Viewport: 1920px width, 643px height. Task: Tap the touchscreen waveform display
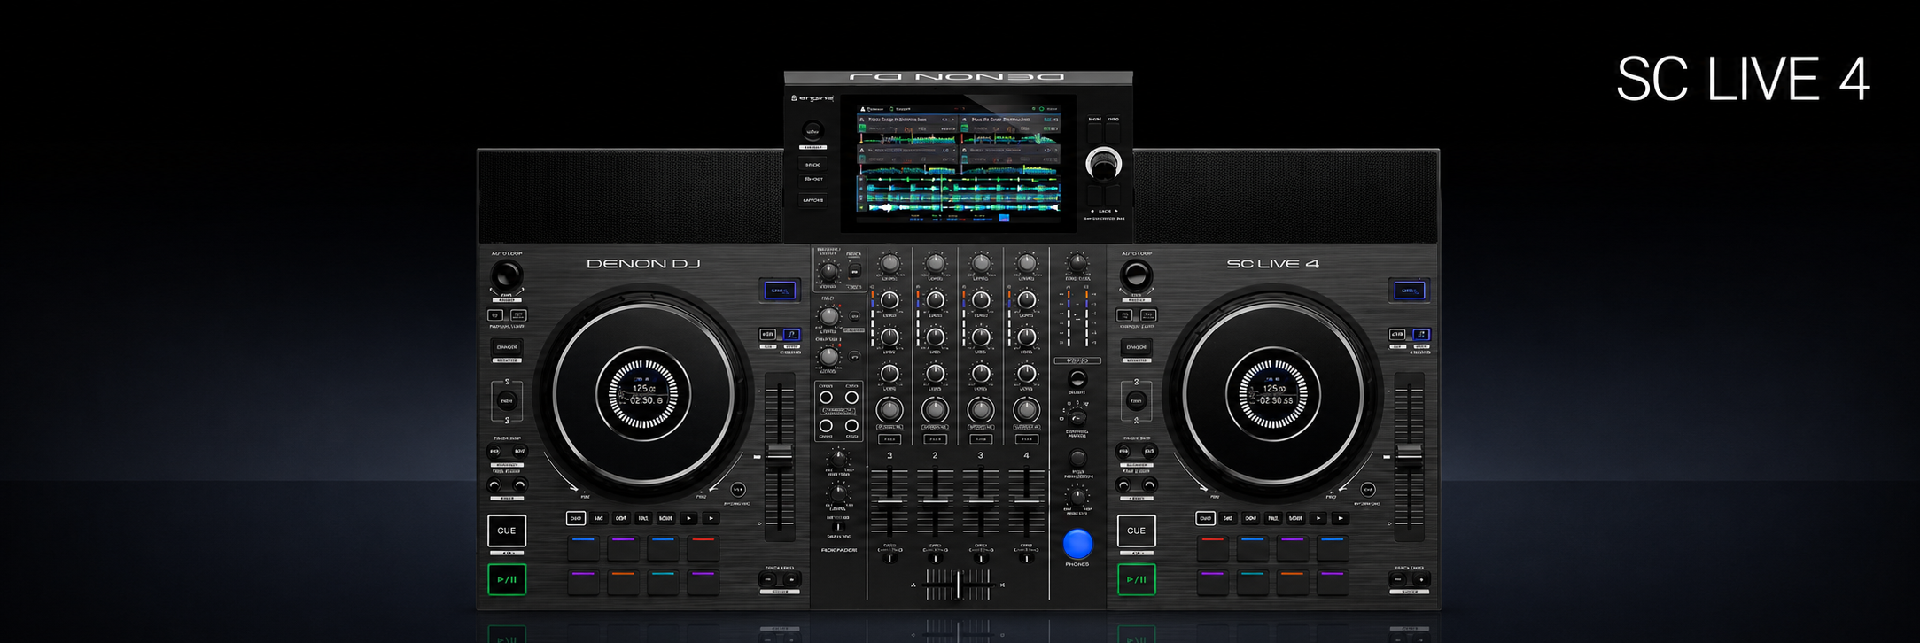958,165
